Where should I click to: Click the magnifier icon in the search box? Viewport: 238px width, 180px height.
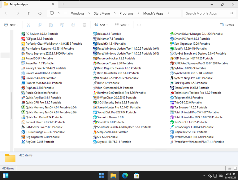click(232, 13)
